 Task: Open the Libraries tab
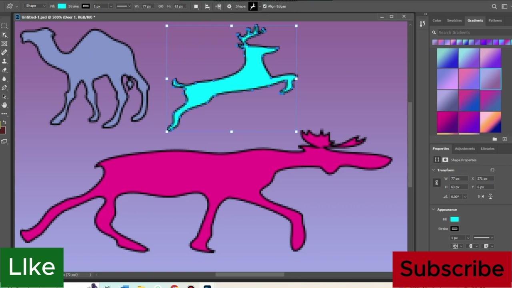[x=487, y=148]
